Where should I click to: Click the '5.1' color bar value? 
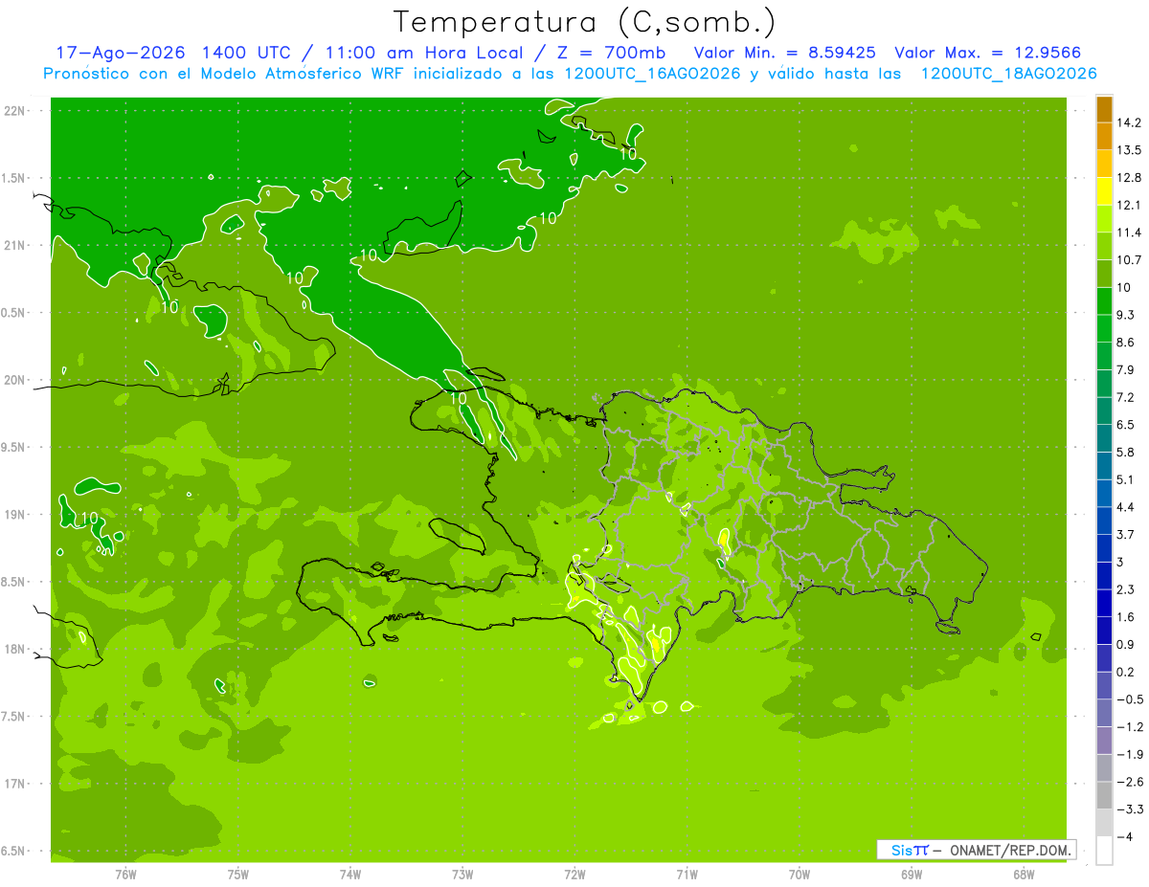pos(1125,479)
